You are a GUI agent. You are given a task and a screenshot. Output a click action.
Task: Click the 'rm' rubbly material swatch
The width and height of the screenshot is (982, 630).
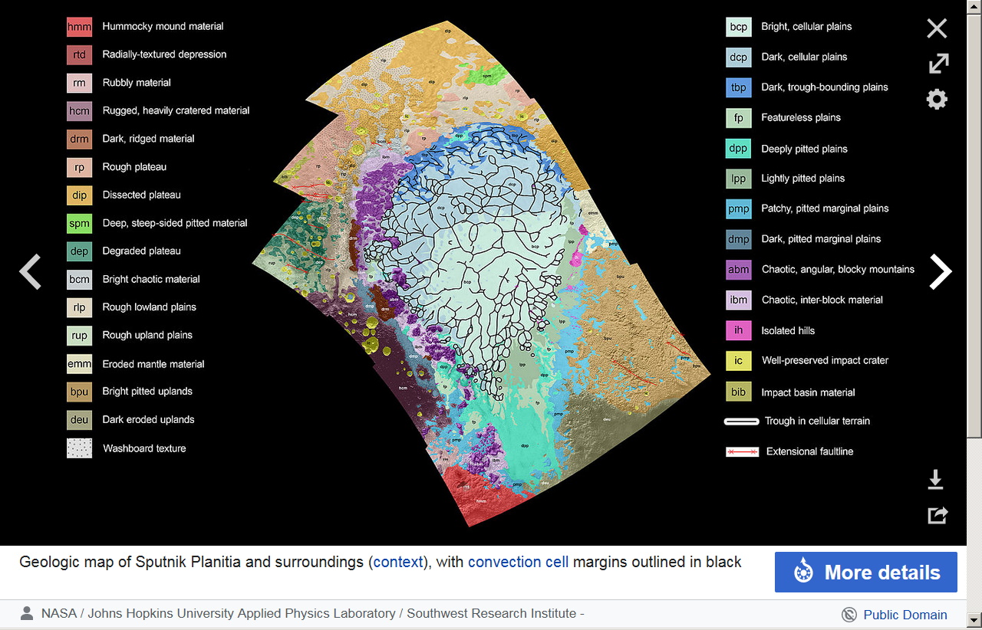click(79, 84)
